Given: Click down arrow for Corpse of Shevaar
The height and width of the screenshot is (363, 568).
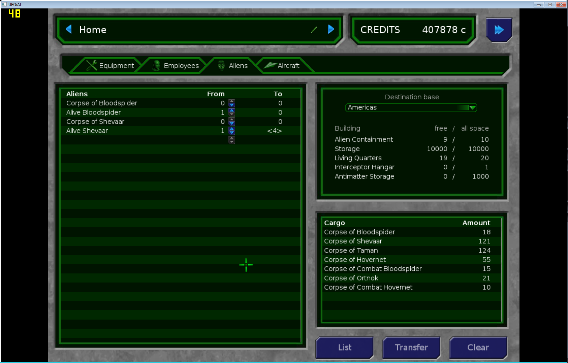Looking at the screenshot, I should 232,123.
